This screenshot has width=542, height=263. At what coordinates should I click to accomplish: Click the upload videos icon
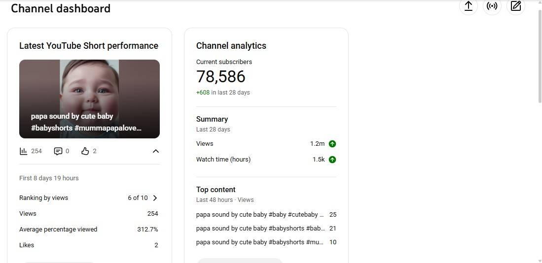pos(468,6)
